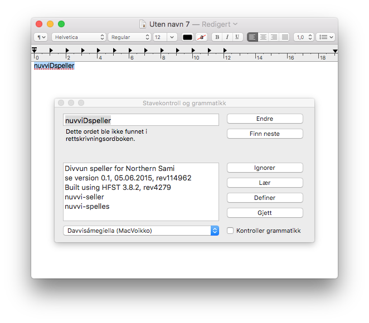Click the tab stop at 12 on ruler
The image size is (369, 323).
point(225,50)
